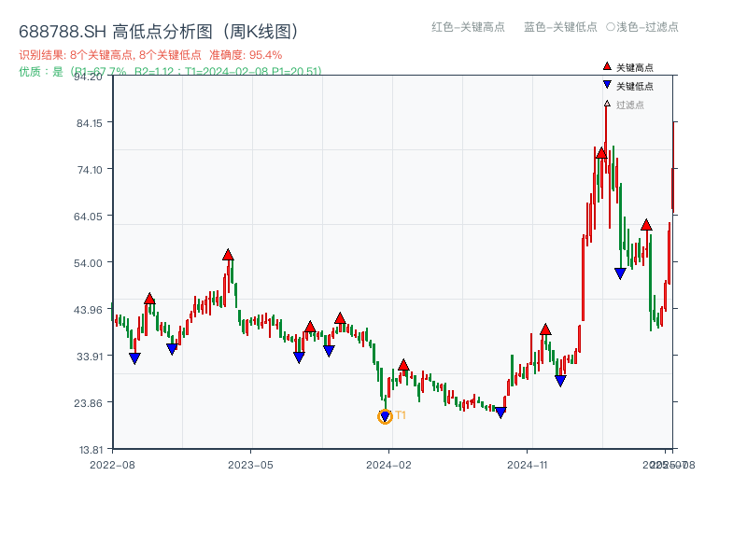The width and height of the screenshot is (747, 560).
Task: Select the red high marker above 84.15 peak candles
Action: 601,153
